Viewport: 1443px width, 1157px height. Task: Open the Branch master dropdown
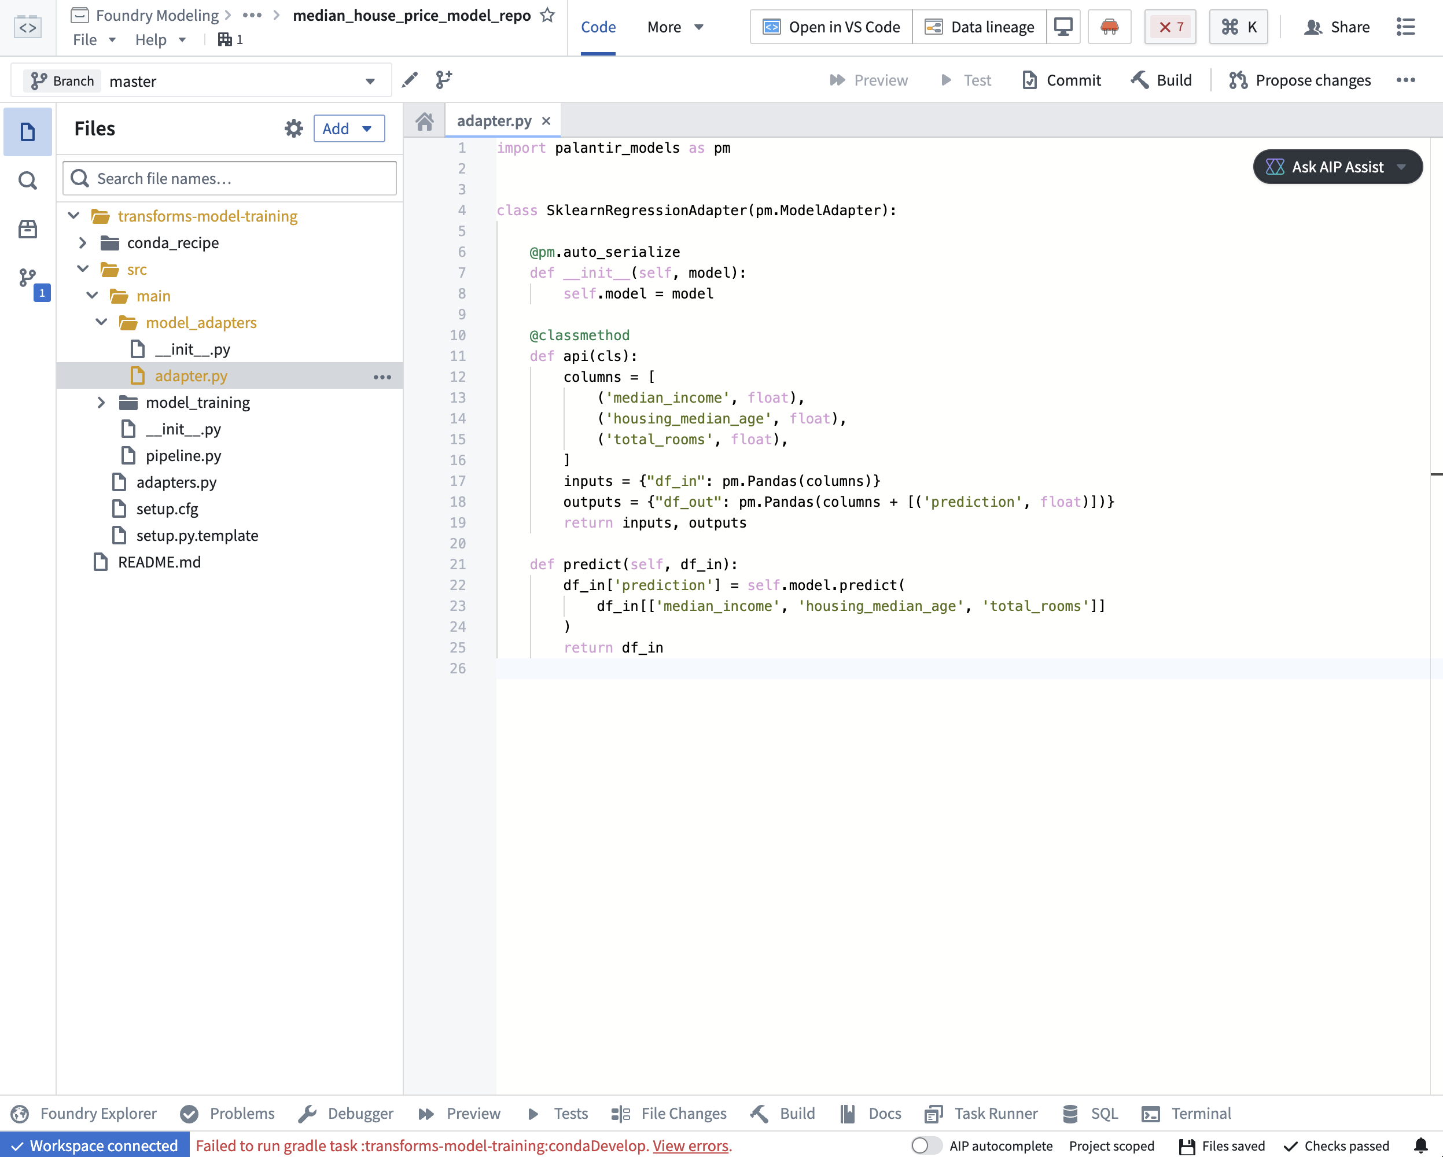[x=201, y=81]
